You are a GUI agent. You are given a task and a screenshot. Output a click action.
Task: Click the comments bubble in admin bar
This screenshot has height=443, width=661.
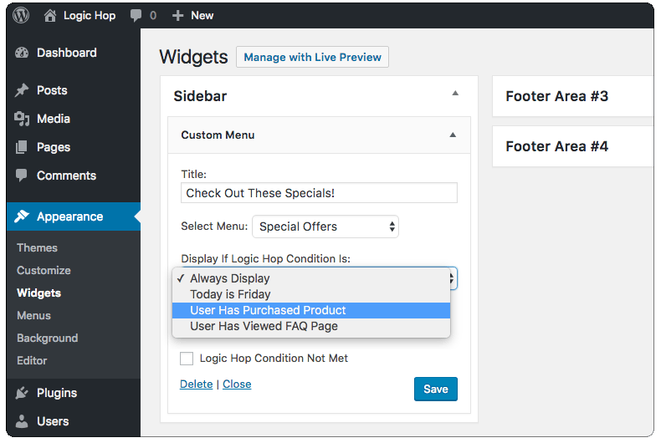[x=136, y=16]
